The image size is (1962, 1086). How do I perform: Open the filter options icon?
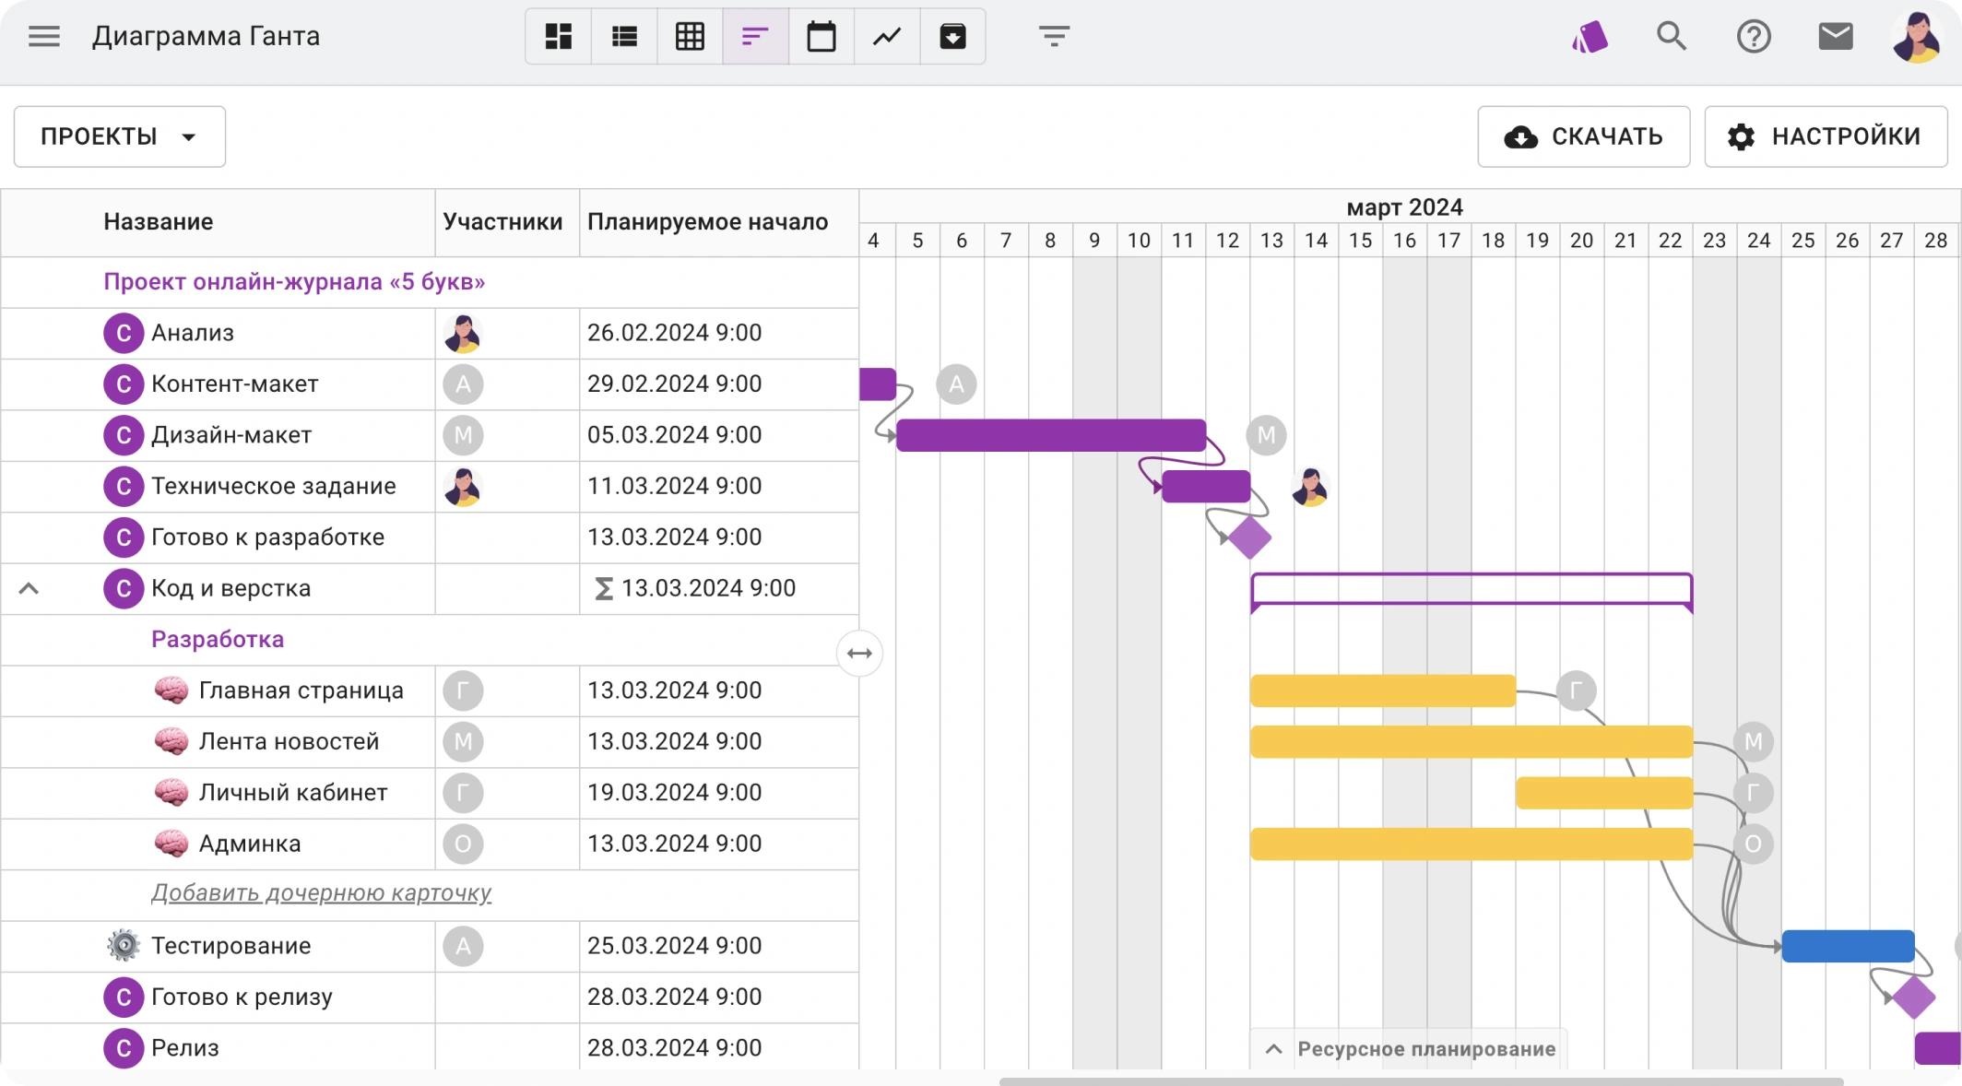click(x=1054, y=37)
